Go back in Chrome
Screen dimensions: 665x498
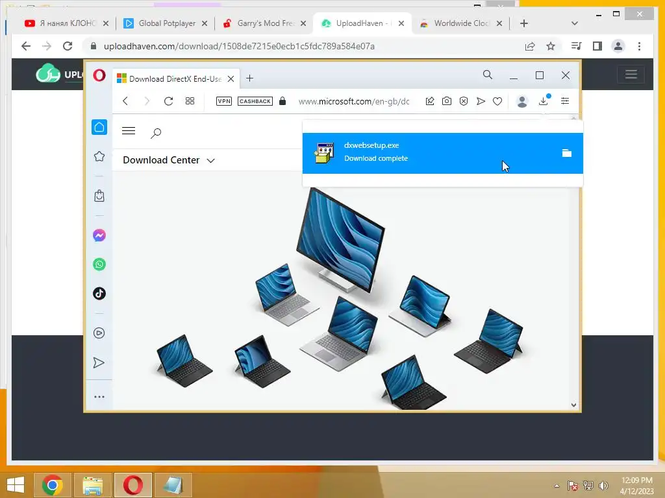point(26,46)
